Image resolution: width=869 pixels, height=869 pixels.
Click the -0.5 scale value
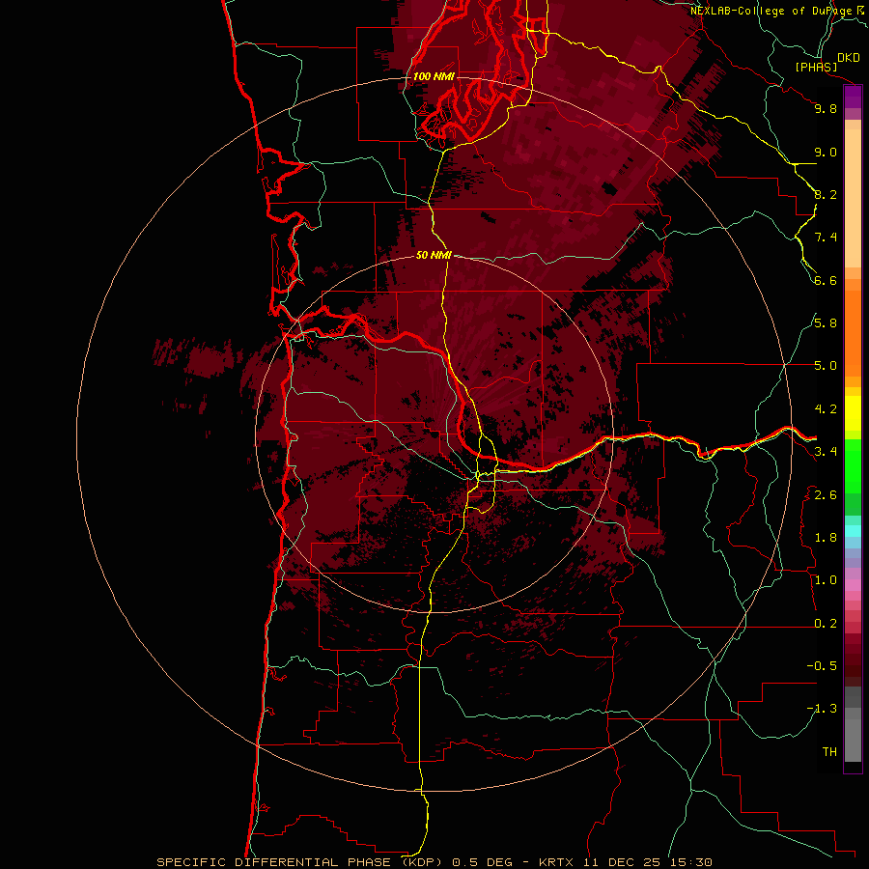[x=822, y=666]
